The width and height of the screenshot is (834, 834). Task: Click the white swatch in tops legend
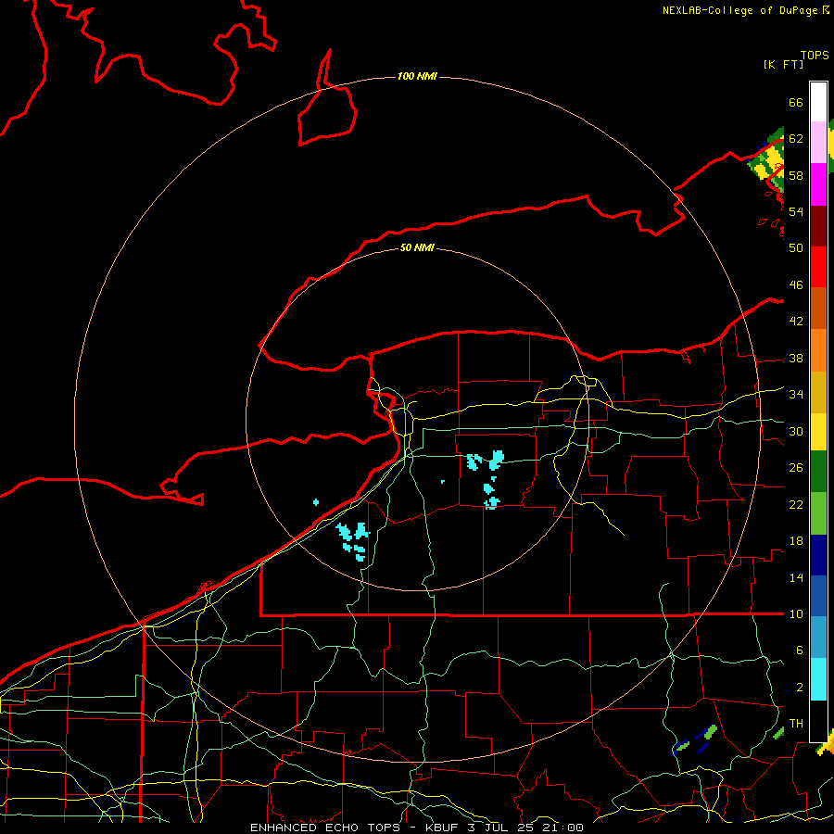point(818,102)
